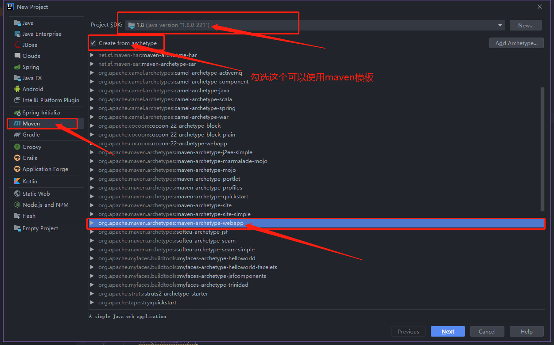554x345 pixels.
Task: Expand maven-archetype-har node
Action: pos(92,55)
